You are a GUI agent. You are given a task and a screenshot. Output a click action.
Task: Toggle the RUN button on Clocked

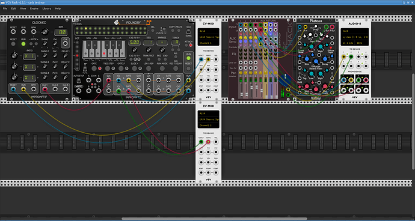tap(23, 44)
